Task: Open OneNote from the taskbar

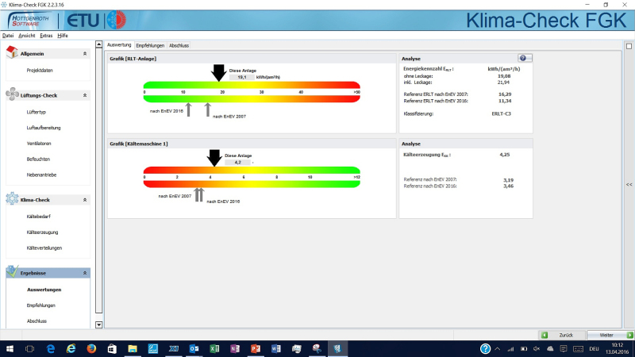Action: coord(235,348)
